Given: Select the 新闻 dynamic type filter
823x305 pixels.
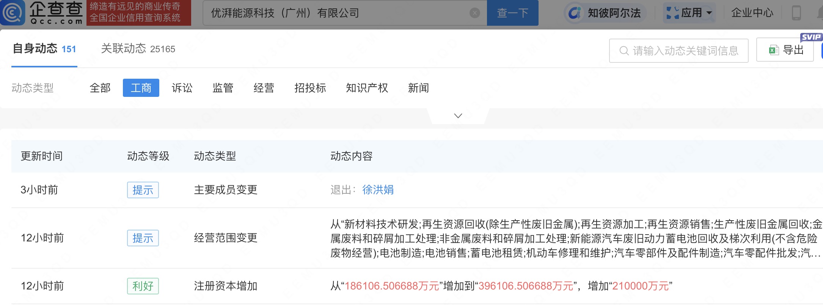Looking at the screenshot, I should [x=419, y=88].
